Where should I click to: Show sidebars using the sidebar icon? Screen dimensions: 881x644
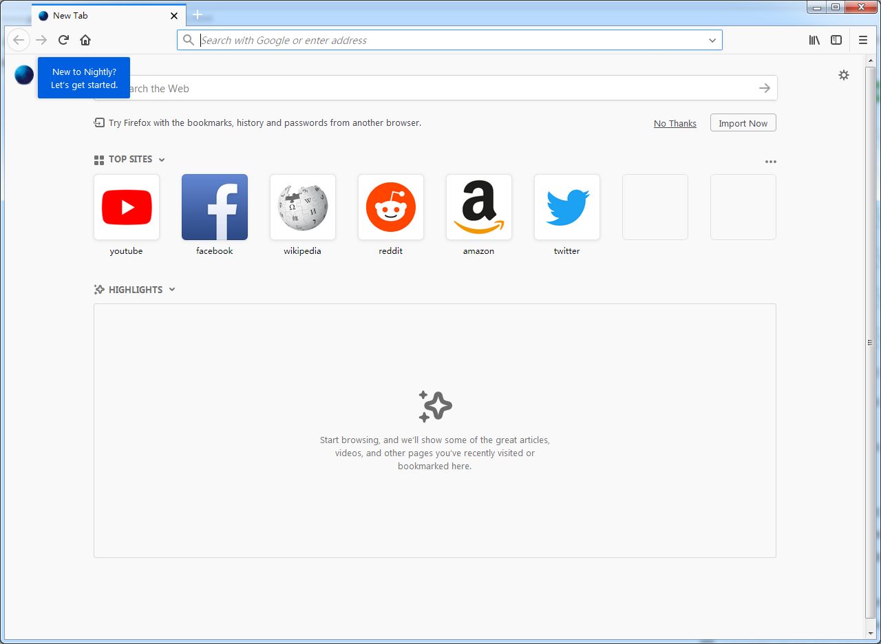(836, 40)
